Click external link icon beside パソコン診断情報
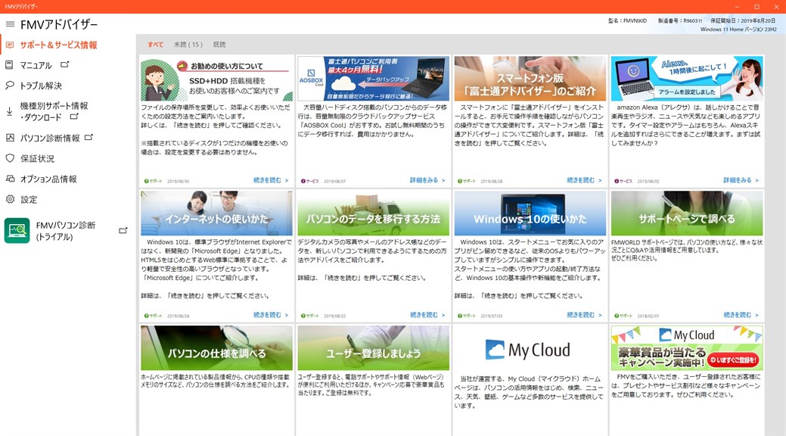Image resolution: width=786 pixels, height=436 pixels. coord(89,137)
